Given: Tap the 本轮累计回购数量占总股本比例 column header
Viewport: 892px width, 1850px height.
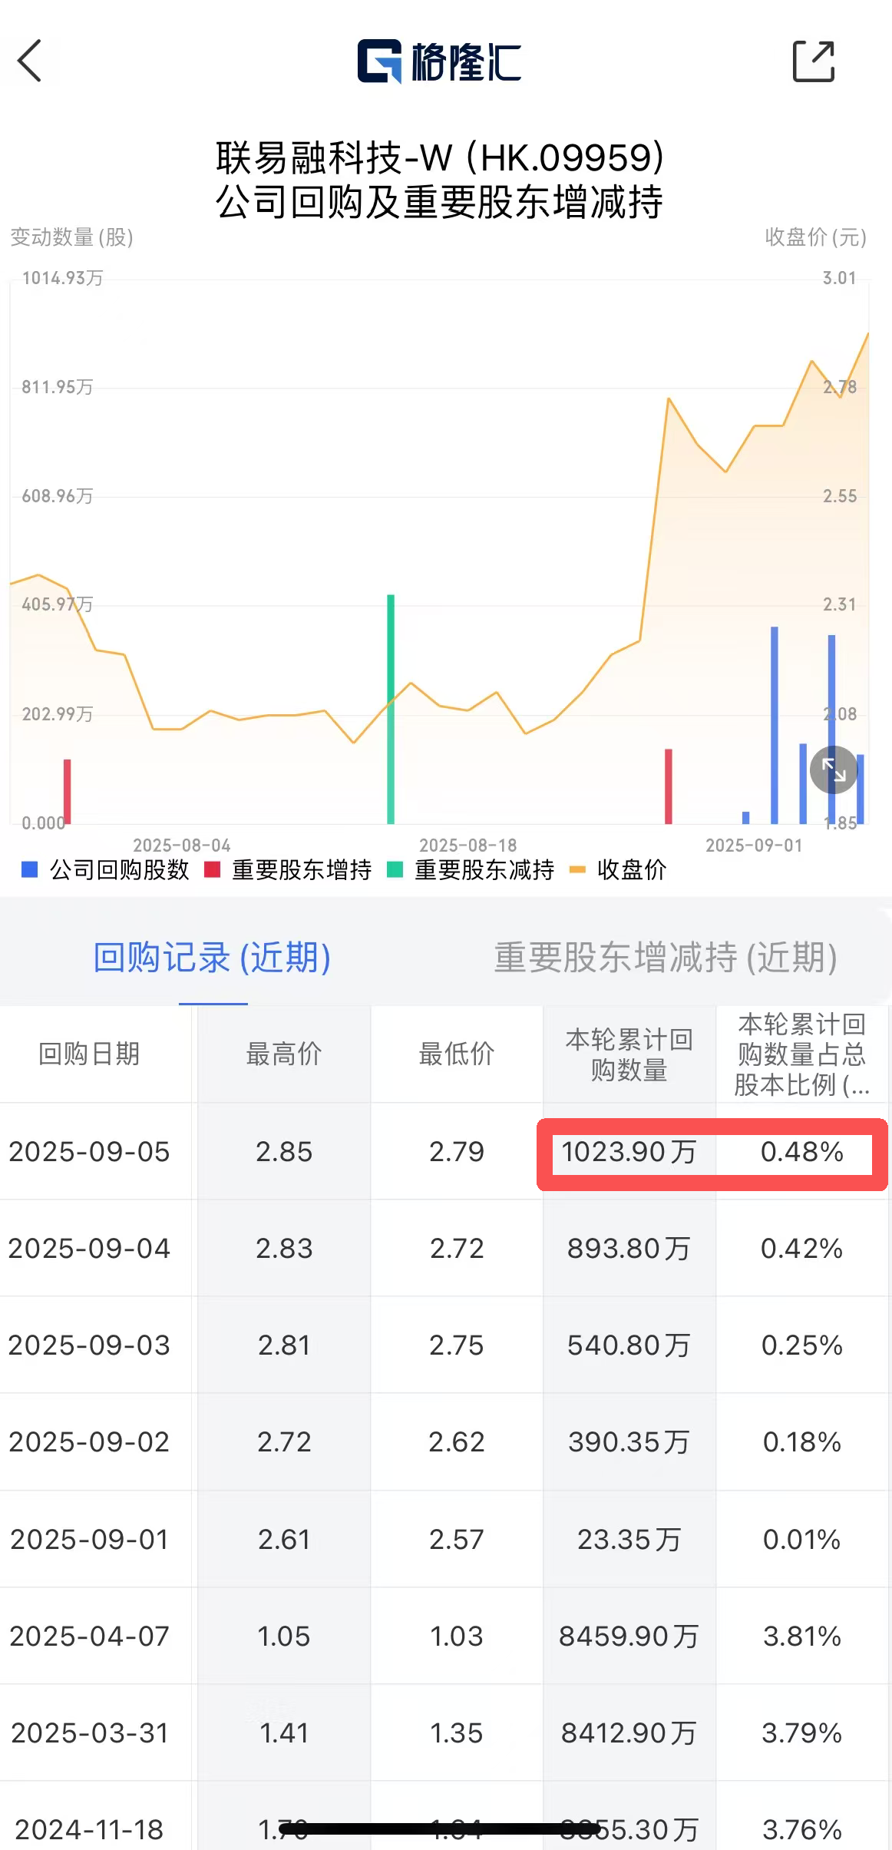Looking at the screenshot, I should pyautogui.click(x=802, y=1054).
